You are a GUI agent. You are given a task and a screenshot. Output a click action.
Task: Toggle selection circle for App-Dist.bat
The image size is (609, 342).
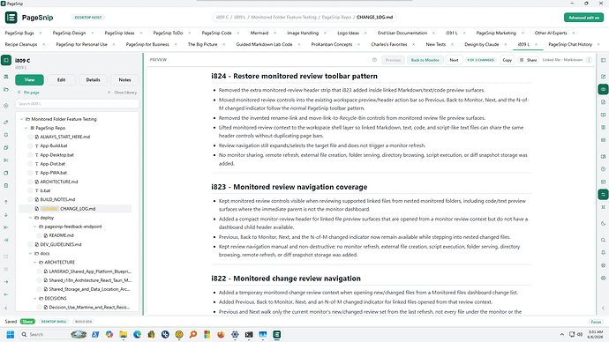(x=30, y=164)
